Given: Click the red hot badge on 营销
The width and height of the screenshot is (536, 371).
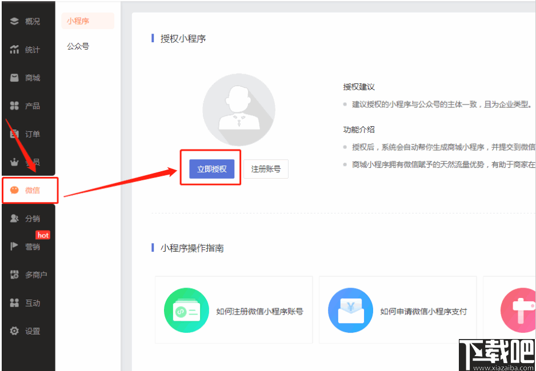Looking at the screenshot, I should 43,235.
